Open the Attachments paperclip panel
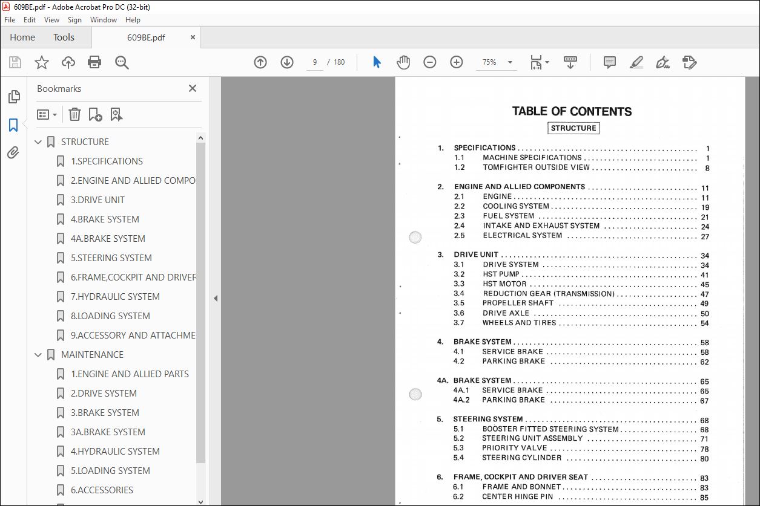Screen dimensions: 760x506 pyautogui.click(x=13, y=153)
